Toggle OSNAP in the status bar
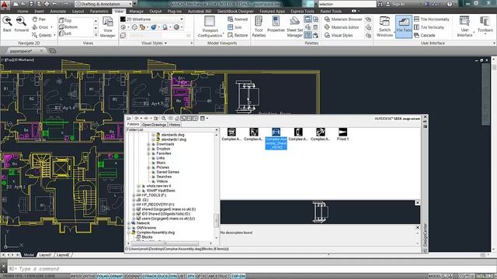497x279 pixels. [116, 276]
